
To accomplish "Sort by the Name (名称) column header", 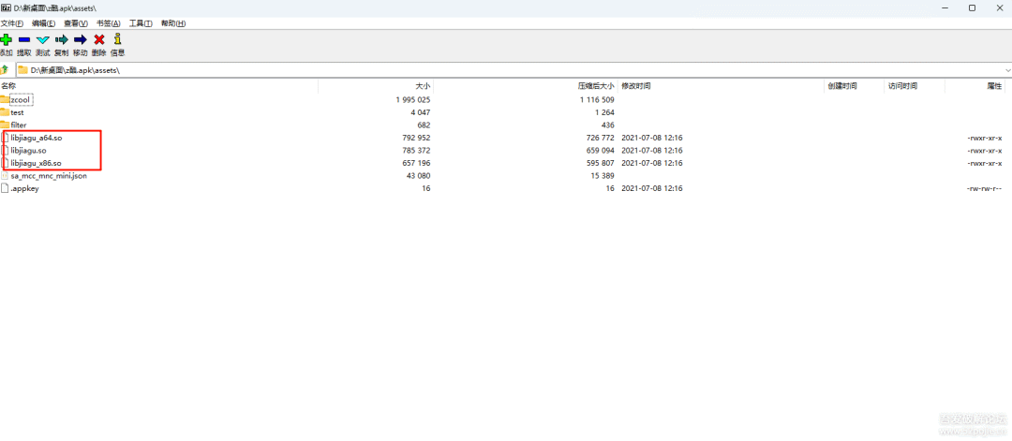I will point(158,86).
